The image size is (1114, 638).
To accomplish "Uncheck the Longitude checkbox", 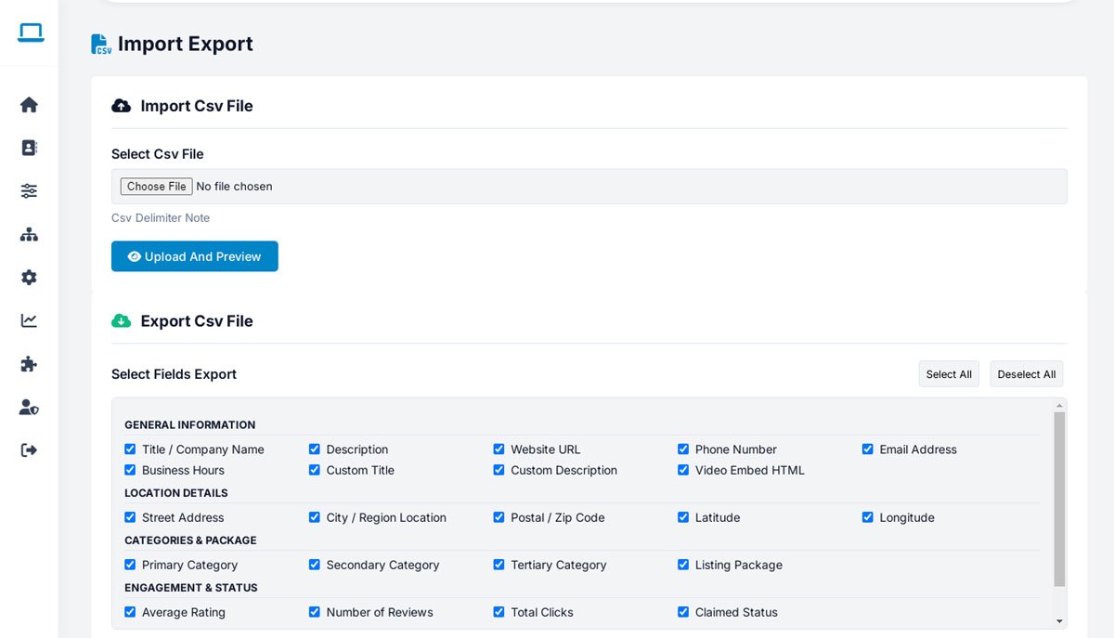I will click(x=868, y=517).
